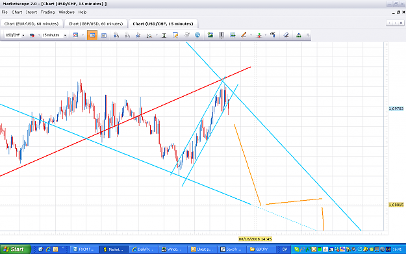The width and height of the screenshot is (406, 254).
Task: Click the 08/18/2008 14:45 date label
Action: click(255, 239)
